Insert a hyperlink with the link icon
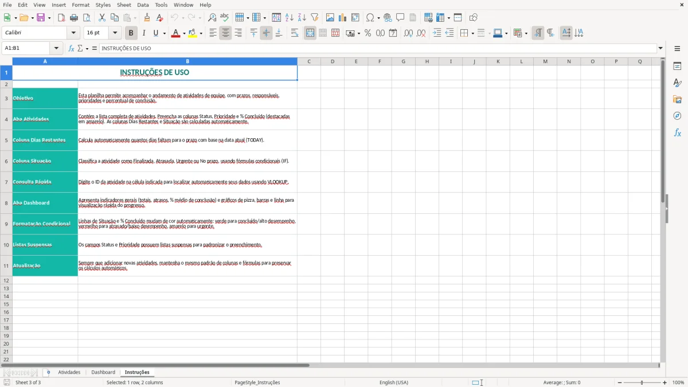This screenshot has height=387, width=688. 388,18
